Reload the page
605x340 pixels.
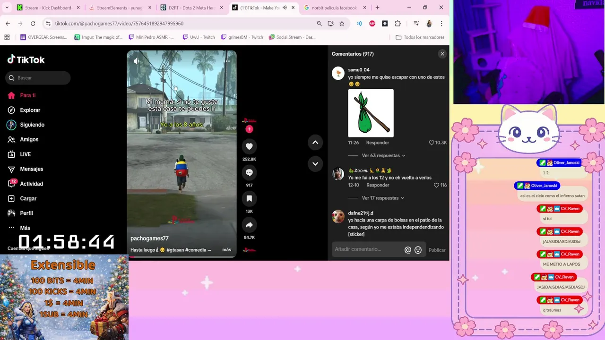(33, 24)
